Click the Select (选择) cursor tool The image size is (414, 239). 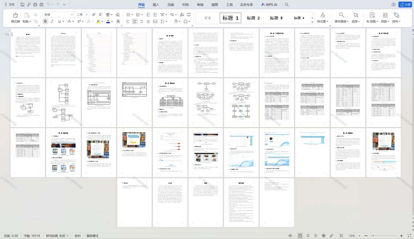point(356,18)
